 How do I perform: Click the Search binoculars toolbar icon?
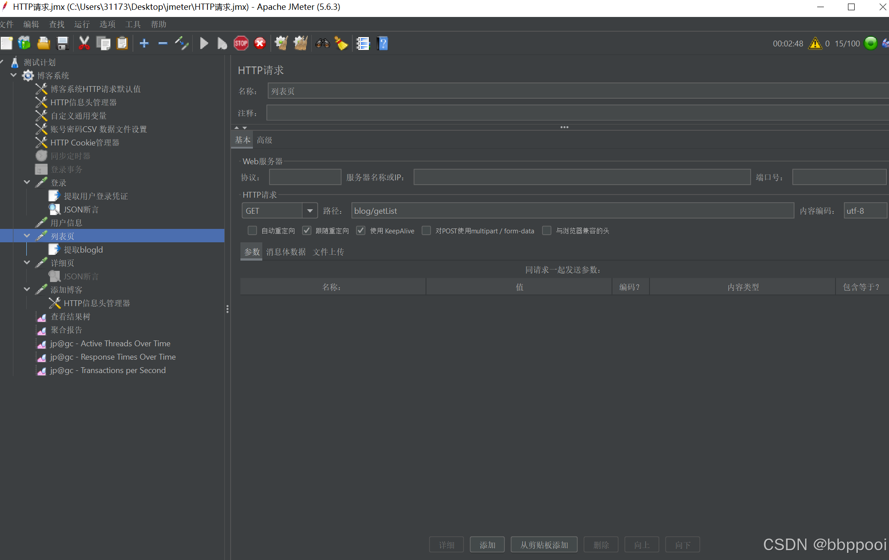tap(323, 43)
